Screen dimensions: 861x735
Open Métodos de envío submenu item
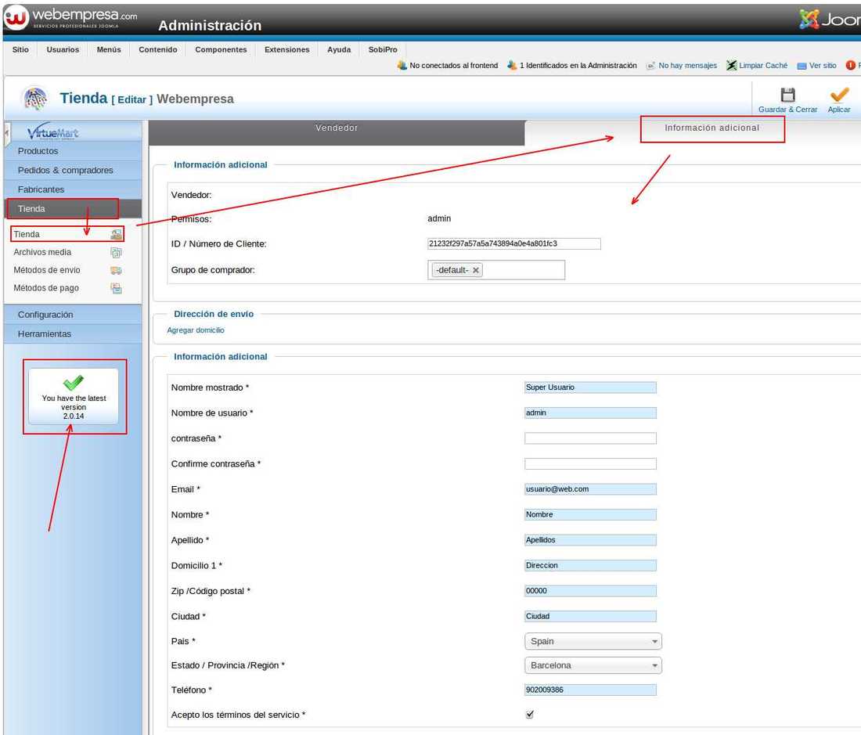pos(47,270)
